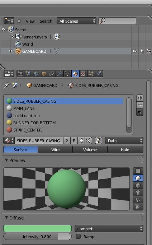This screenshot has height=245, width=152.
Task: Select the World item in Outliner
Action: pos(28,44)
